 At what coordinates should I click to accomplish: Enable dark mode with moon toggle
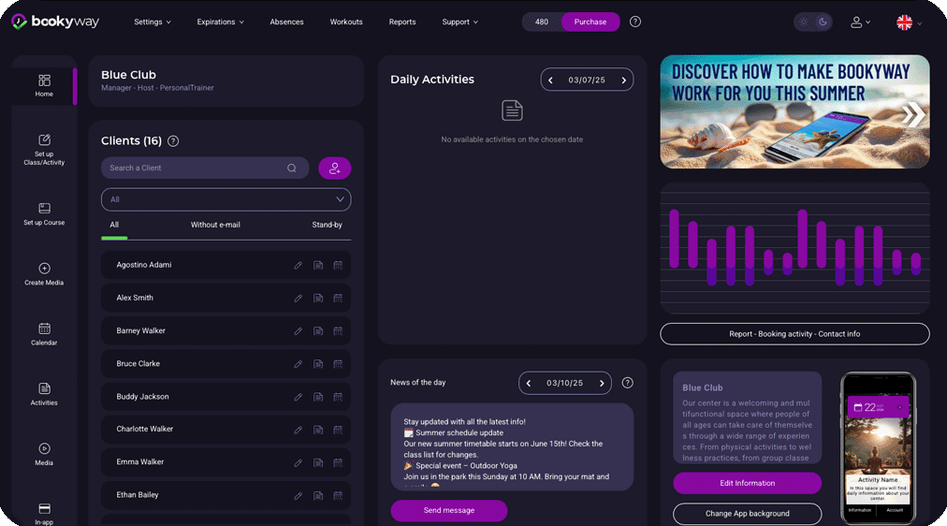coord(823,22)
